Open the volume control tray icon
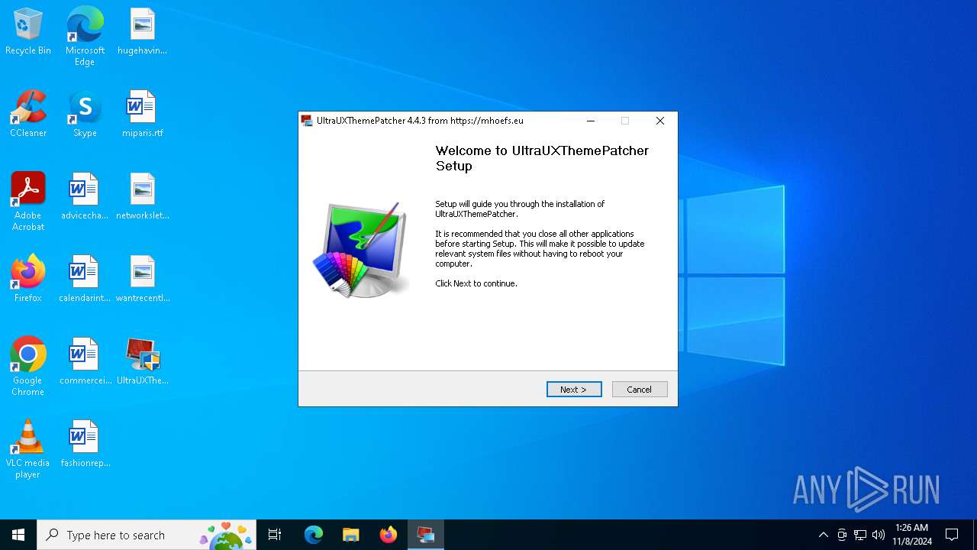977x550 pixels. pyautogui.click(x=879, y=535)
